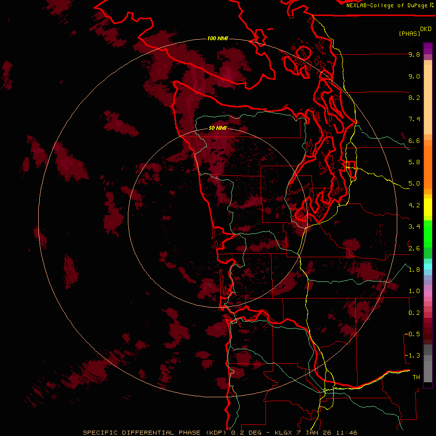
Task: Pick the purple segment at top of color bar
Action: coord(428,48)
